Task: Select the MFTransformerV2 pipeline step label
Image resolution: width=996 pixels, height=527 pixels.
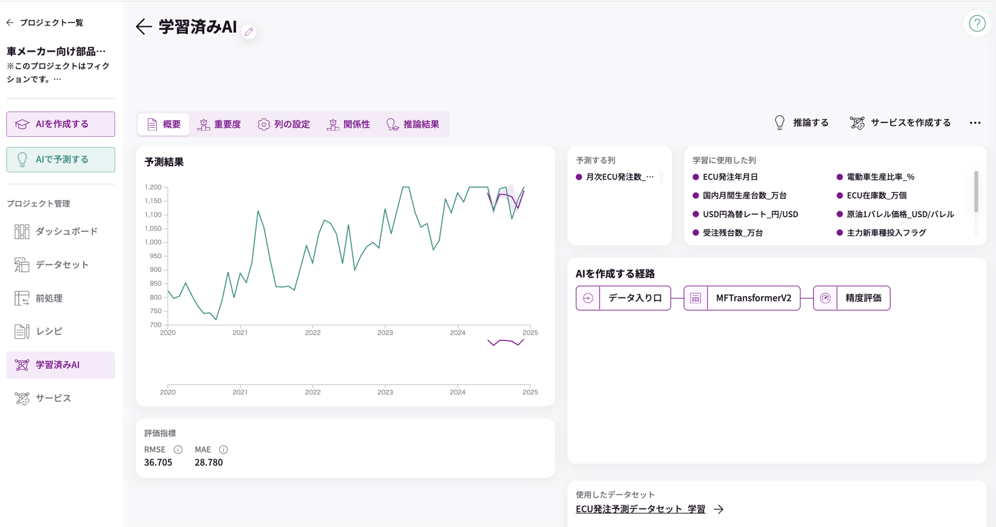Action: pos(753,298)
